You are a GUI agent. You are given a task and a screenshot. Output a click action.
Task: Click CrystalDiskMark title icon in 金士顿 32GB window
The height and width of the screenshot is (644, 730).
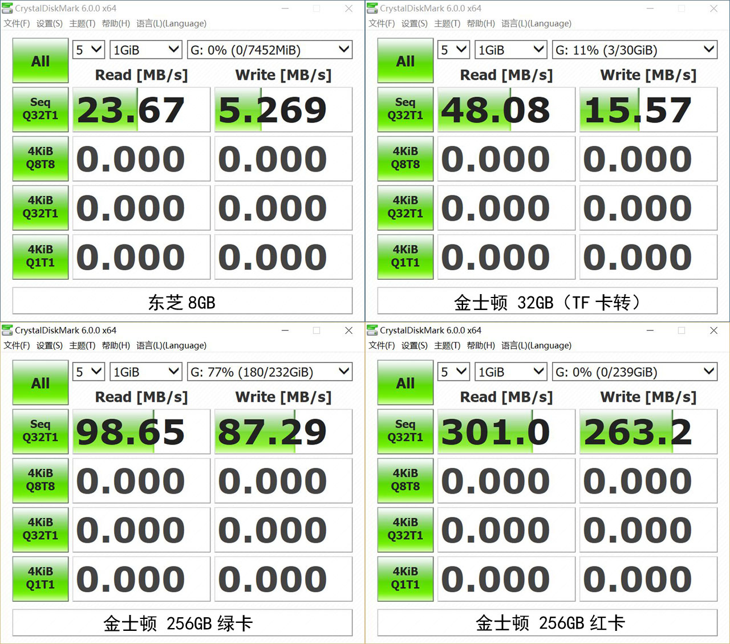point(372,8)
